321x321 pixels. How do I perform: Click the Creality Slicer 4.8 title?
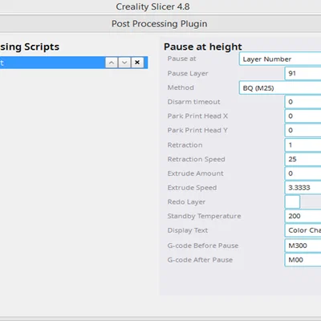pos(152,6)
